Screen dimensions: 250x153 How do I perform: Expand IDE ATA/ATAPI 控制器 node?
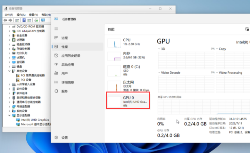pyautogui.click(x=9, y=31)
